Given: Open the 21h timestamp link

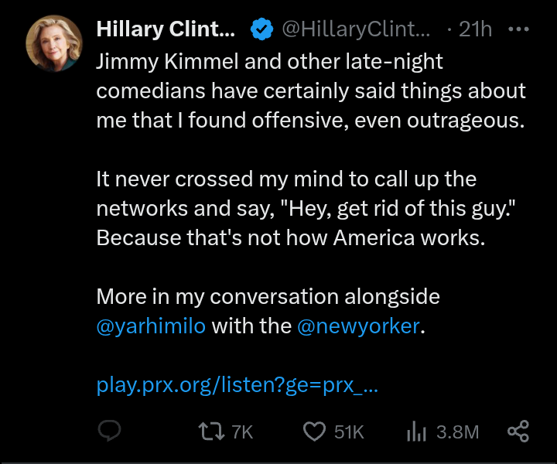Looking at the screenshot, I should click(x=474, y=29).
